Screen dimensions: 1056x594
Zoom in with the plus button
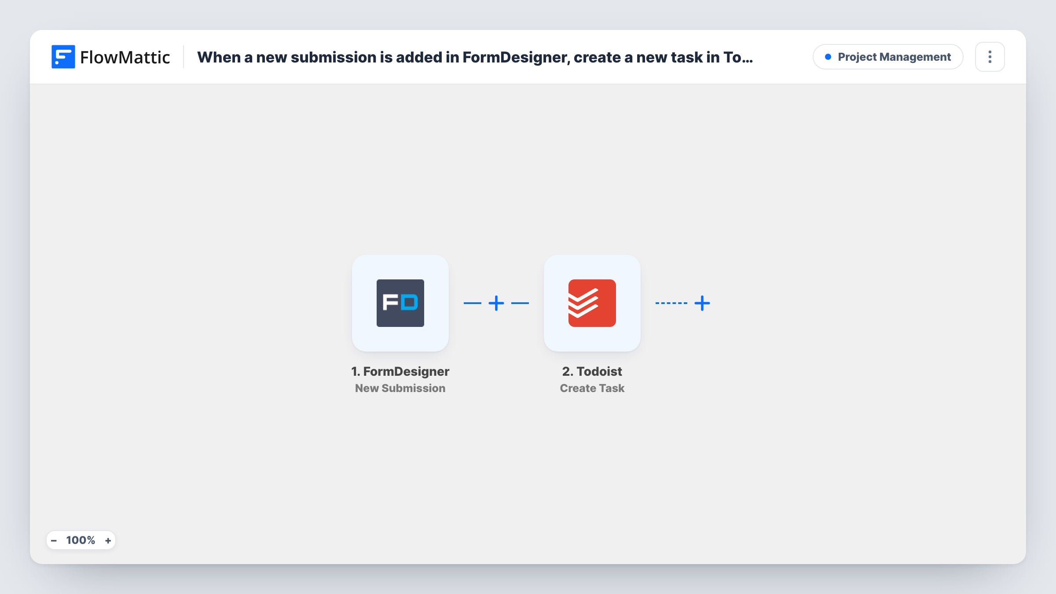108,540
